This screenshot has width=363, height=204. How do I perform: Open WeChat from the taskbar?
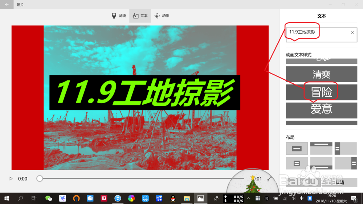point(48,198)
